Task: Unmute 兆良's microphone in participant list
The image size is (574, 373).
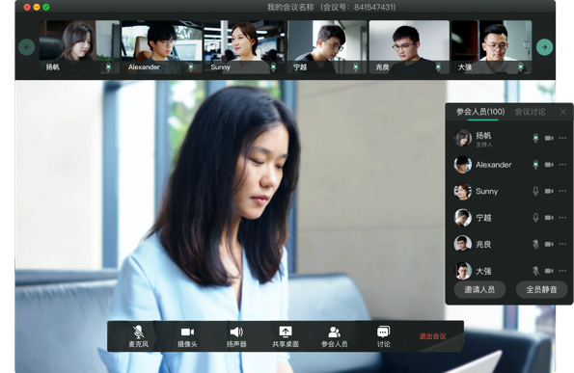Action: coord(535,244)
